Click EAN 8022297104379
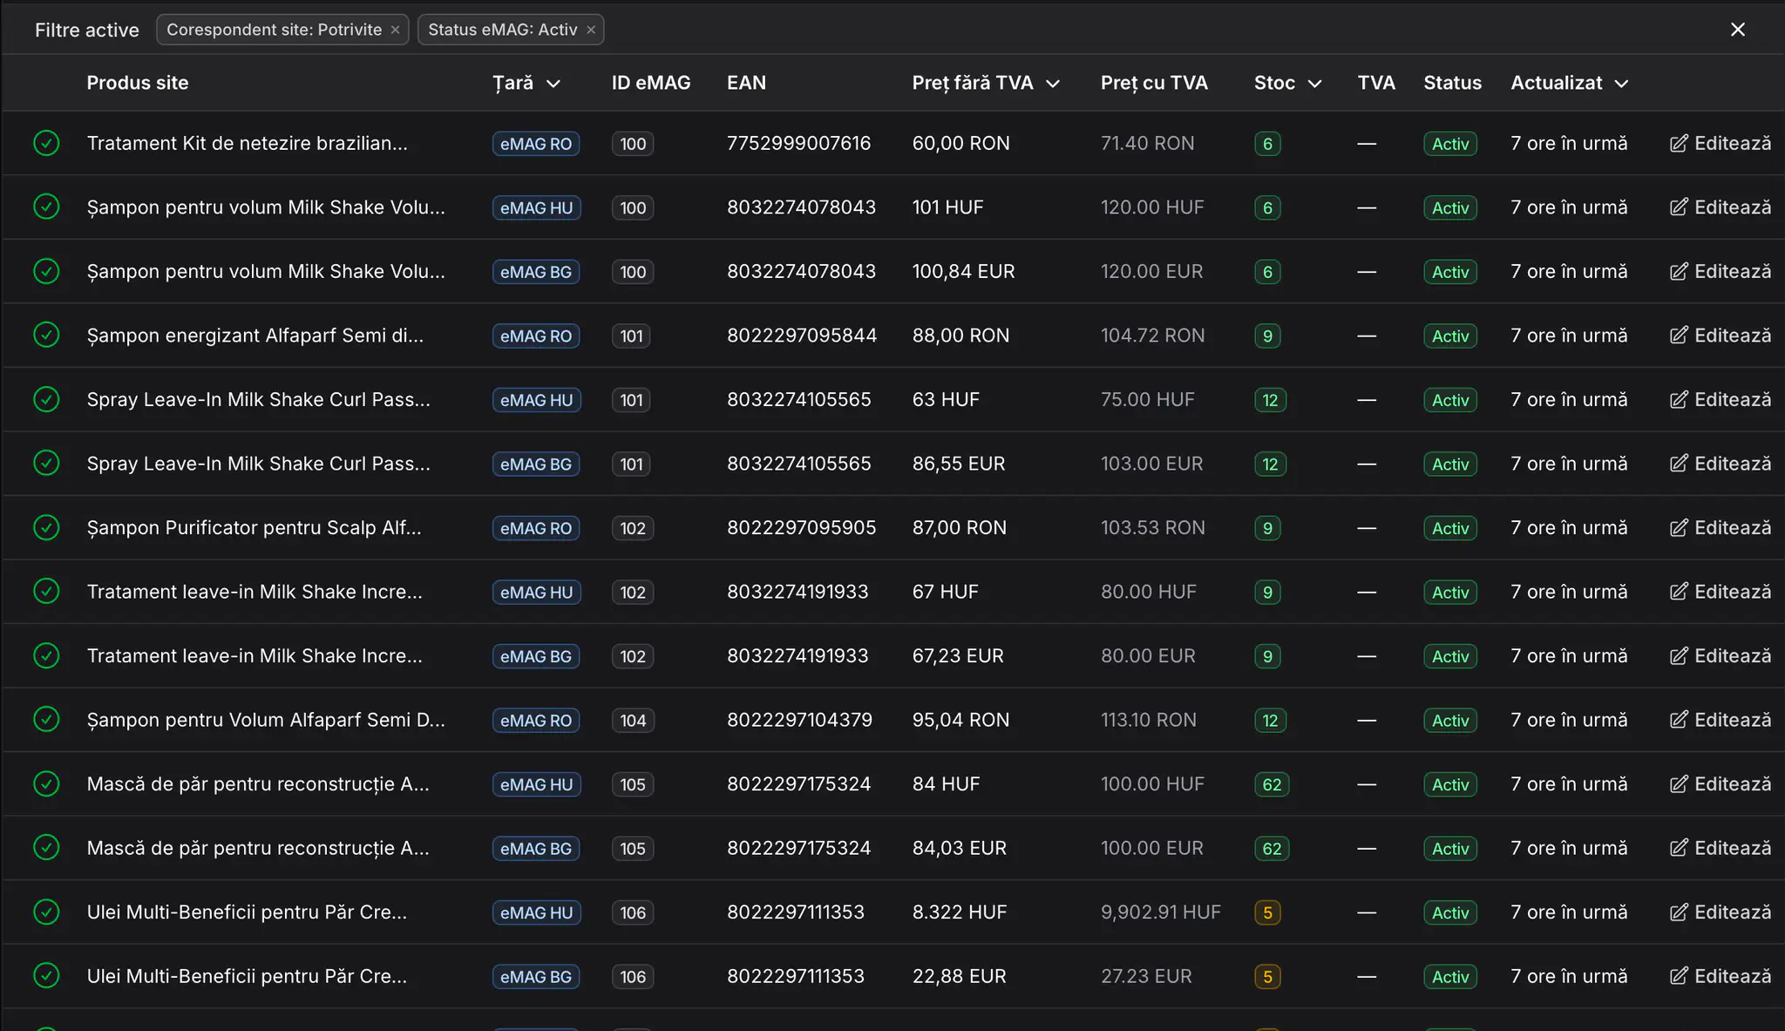The width and height of the screenshot is (1785, 1031). tap(799, 720)
